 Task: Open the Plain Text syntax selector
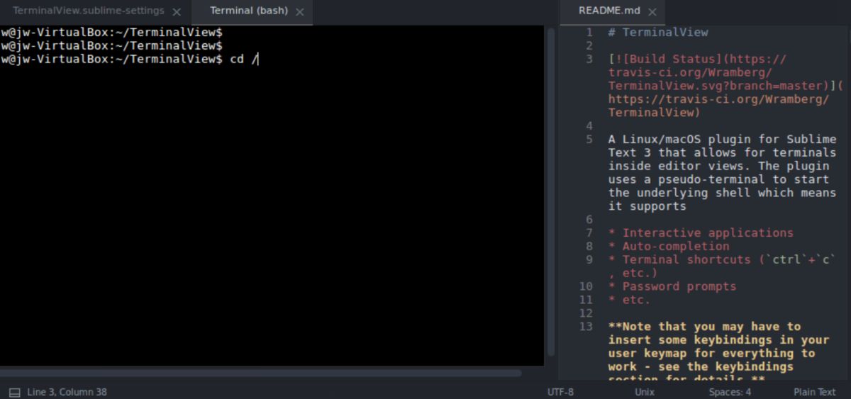(815, 392)
